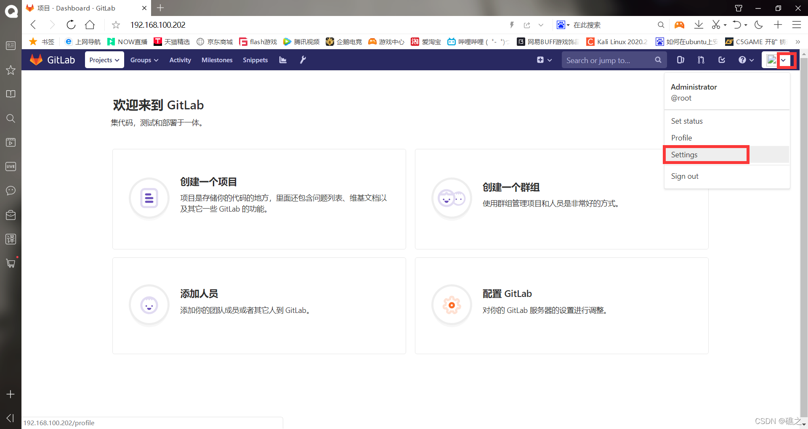Choose Settings in user menu

(726, 155)
